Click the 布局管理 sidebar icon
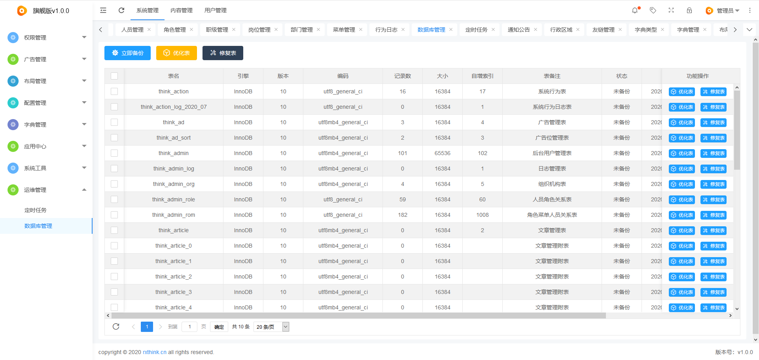The image size is (759, 360). (13, 81)
